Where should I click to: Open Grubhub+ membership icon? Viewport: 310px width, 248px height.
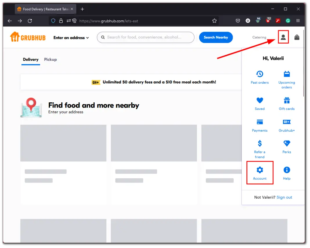click(x=286, y=122)
